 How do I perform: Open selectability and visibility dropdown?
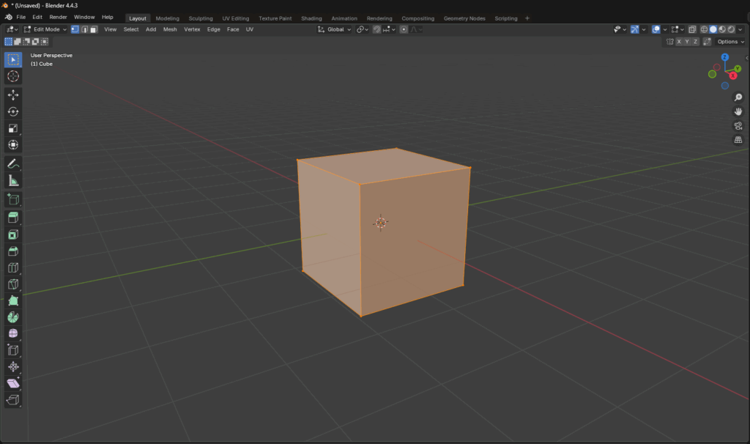(620, 29)
